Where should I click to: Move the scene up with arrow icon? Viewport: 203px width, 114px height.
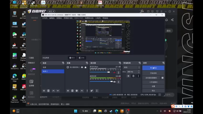point(53,91)
